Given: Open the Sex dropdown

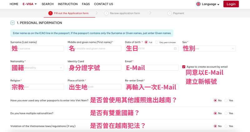Looking at the screenshot, I should (209, 48).
